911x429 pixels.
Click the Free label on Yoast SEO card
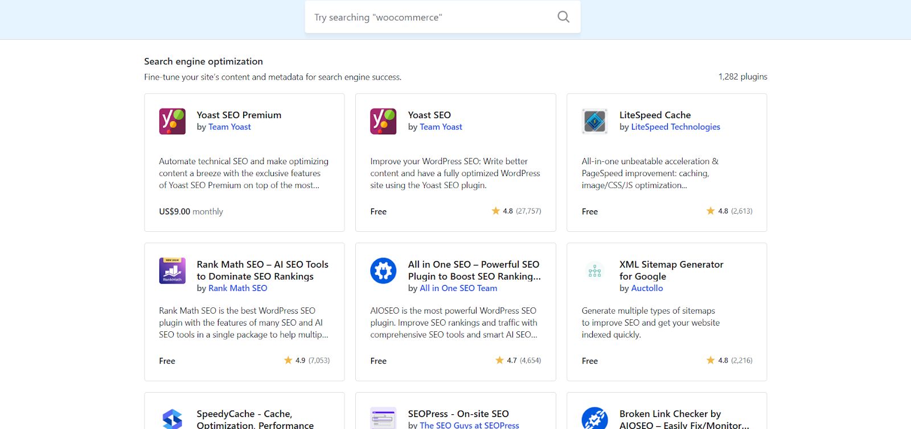pyautogui.click(x=378, y=211)
